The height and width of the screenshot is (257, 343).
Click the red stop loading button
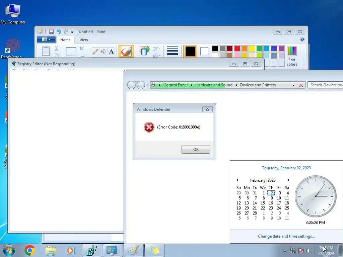click(301, 85)
